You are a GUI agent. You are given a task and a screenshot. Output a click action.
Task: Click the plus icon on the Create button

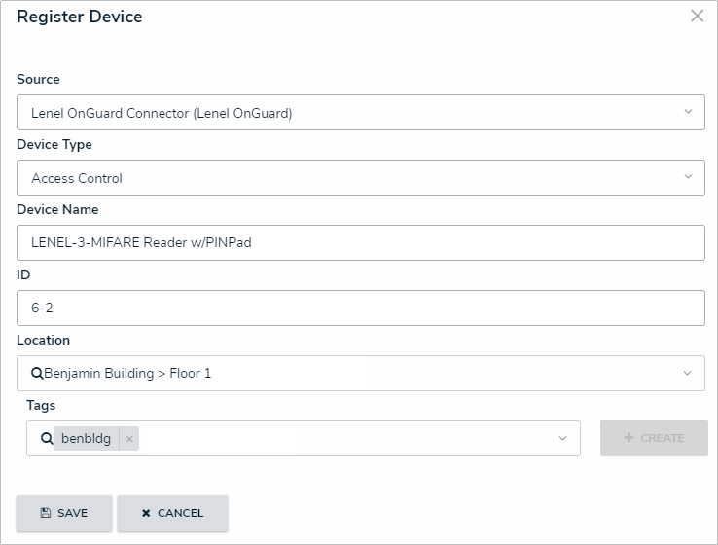pyautogui.click(x=628, y=438)
